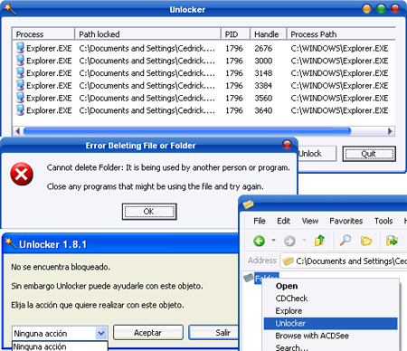The height and width of the screenshot is (351, 407).
Task: Open the View menu in Explorer
Action: (310, 221)
